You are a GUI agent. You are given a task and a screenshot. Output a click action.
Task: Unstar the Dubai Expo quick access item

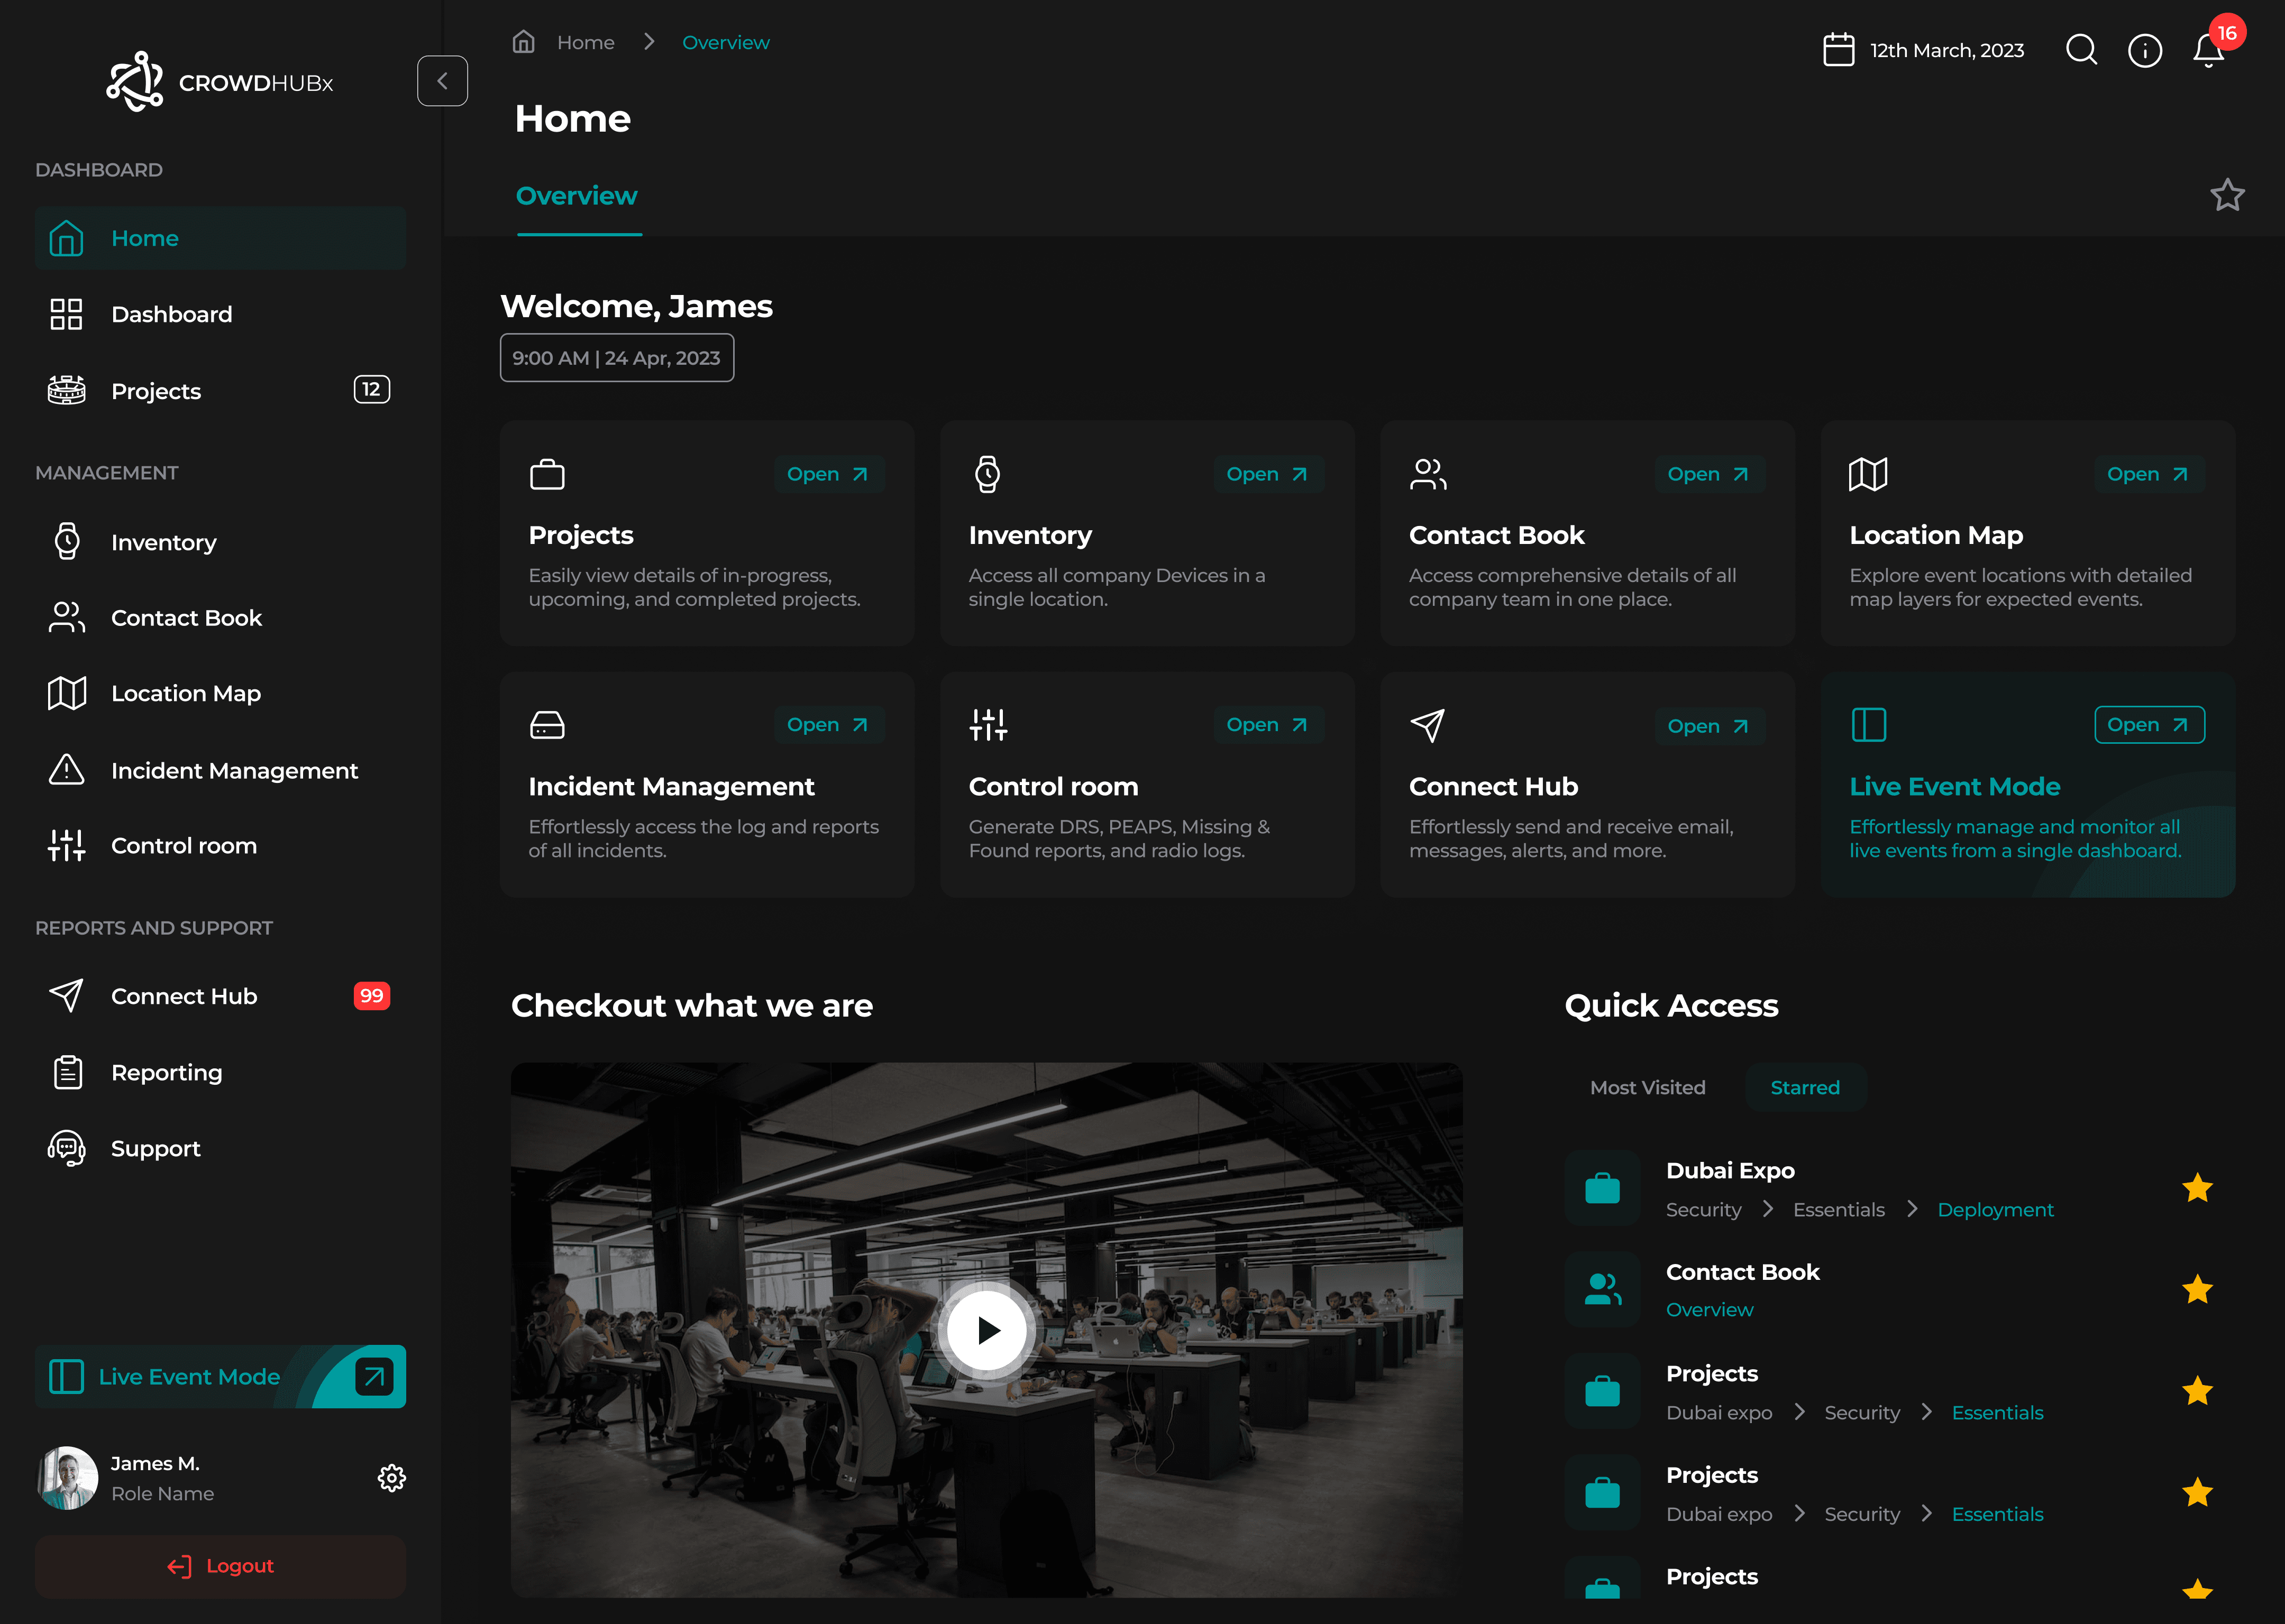[x=2197, y=1188]
